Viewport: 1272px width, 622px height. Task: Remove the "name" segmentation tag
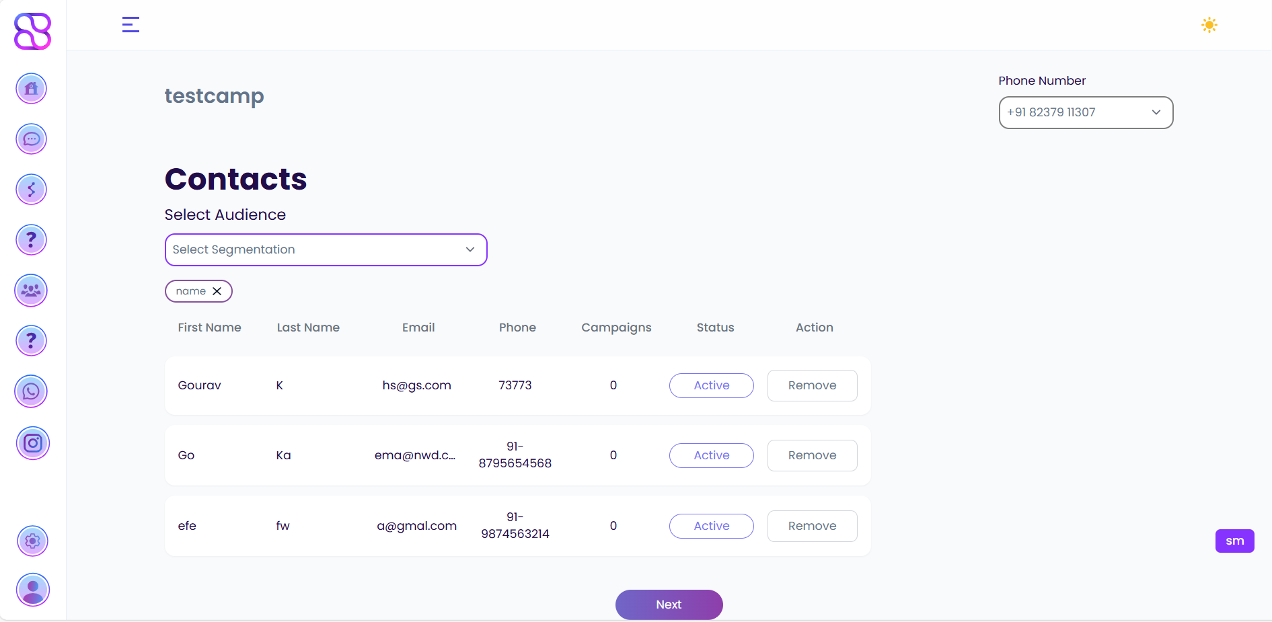tap(217, 291)
